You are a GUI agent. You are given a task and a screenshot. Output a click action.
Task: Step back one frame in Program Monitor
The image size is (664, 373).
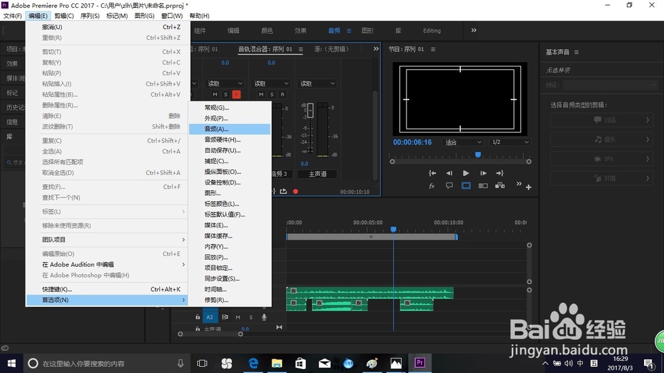click(x=449, y=173)
